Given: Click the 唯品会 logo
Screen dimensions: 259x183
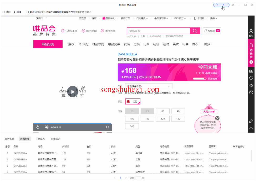Looking at the screenshot, I should [44, 30].
